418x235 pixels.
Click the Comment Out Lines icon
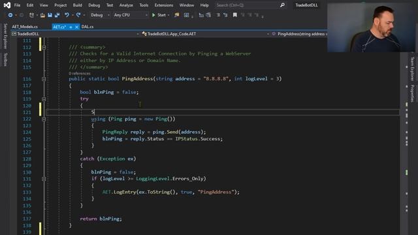point(218,15)
